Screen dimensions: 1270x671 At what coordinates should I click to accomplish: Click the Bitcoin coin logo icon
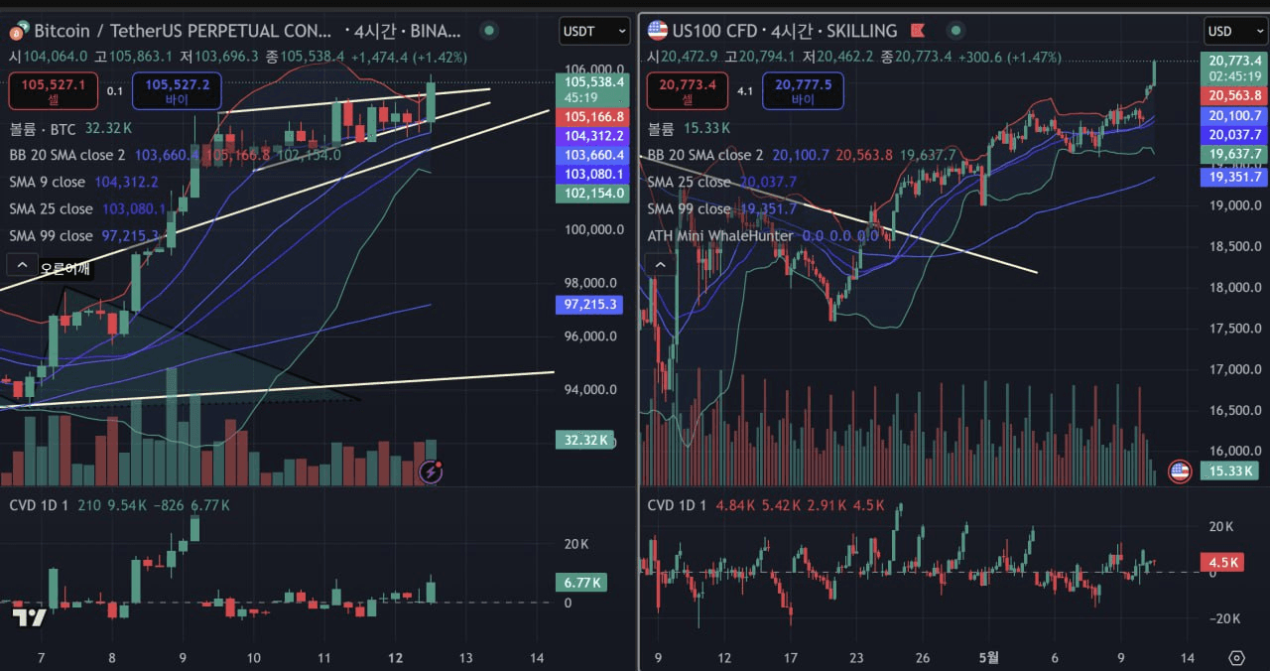(18, 32)
